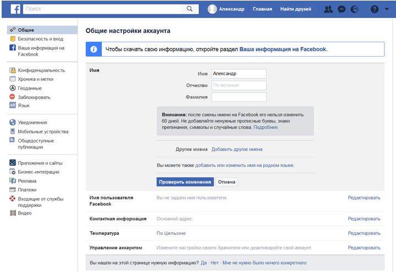Focus the Имя field containing Александр
This screenshot has width=396, height=275.
(x=239, y=74)
